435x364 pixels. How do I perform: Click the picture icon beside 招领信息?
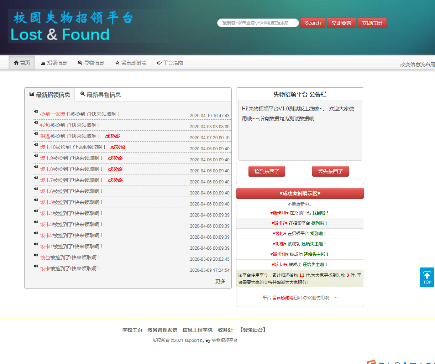[43, 63]
